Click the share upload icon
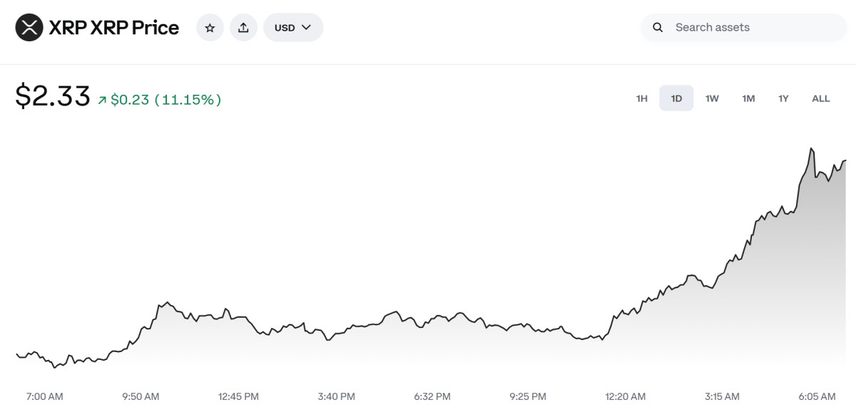856x412 pixels. (x=243, y=27)
